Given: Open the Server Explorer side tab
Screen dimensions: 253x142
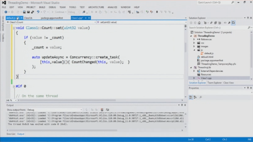Looking at the screenshot, I should point(3,23).
